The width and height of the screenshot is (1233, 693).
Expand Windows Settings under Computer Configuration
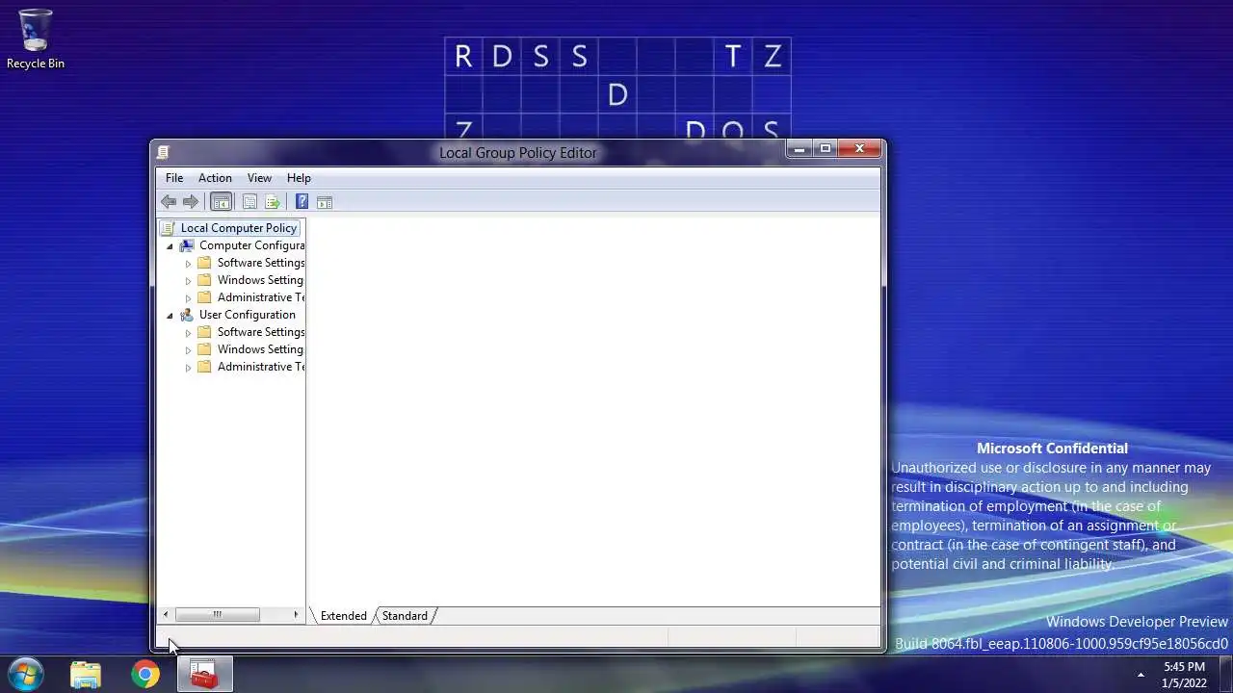(x=189, y=280)
